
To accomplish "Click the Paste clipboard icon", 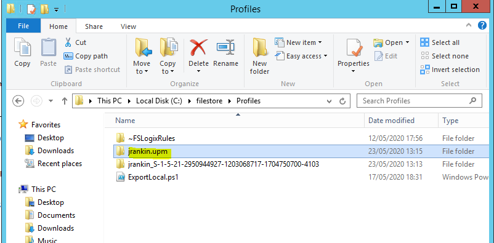I will 48,47.
